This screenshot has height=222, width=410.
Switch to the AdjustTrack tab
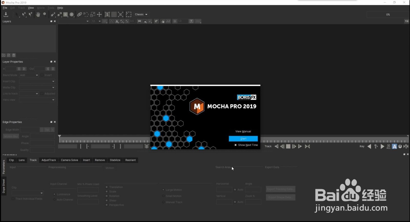click(49, 160)
